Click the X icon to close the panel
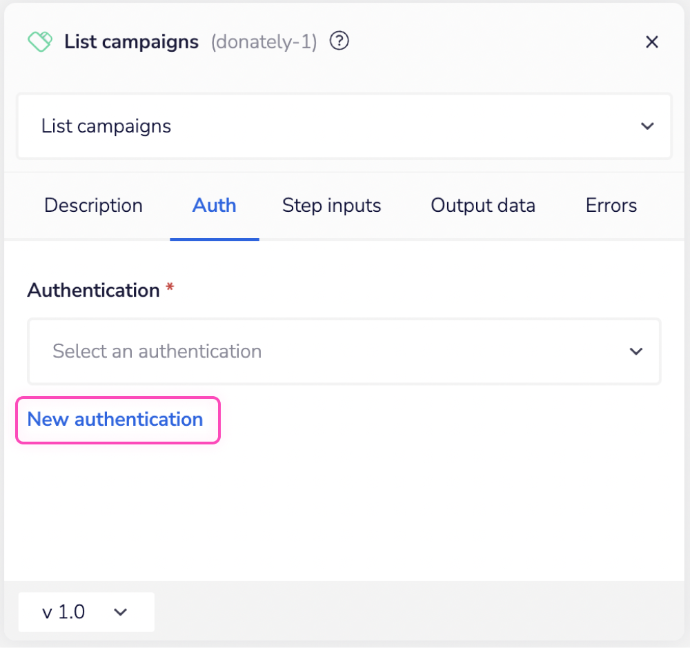This screenshot has width=690, height=648. click(651, 41)
